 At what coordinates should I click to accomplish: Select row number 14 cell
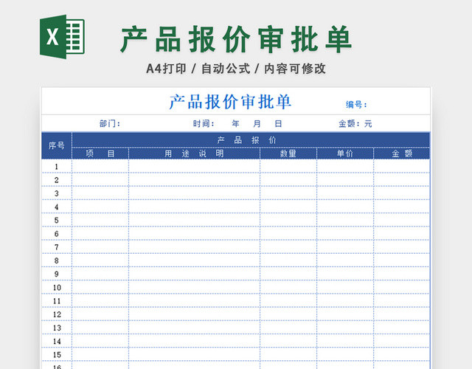coord(57,341)
